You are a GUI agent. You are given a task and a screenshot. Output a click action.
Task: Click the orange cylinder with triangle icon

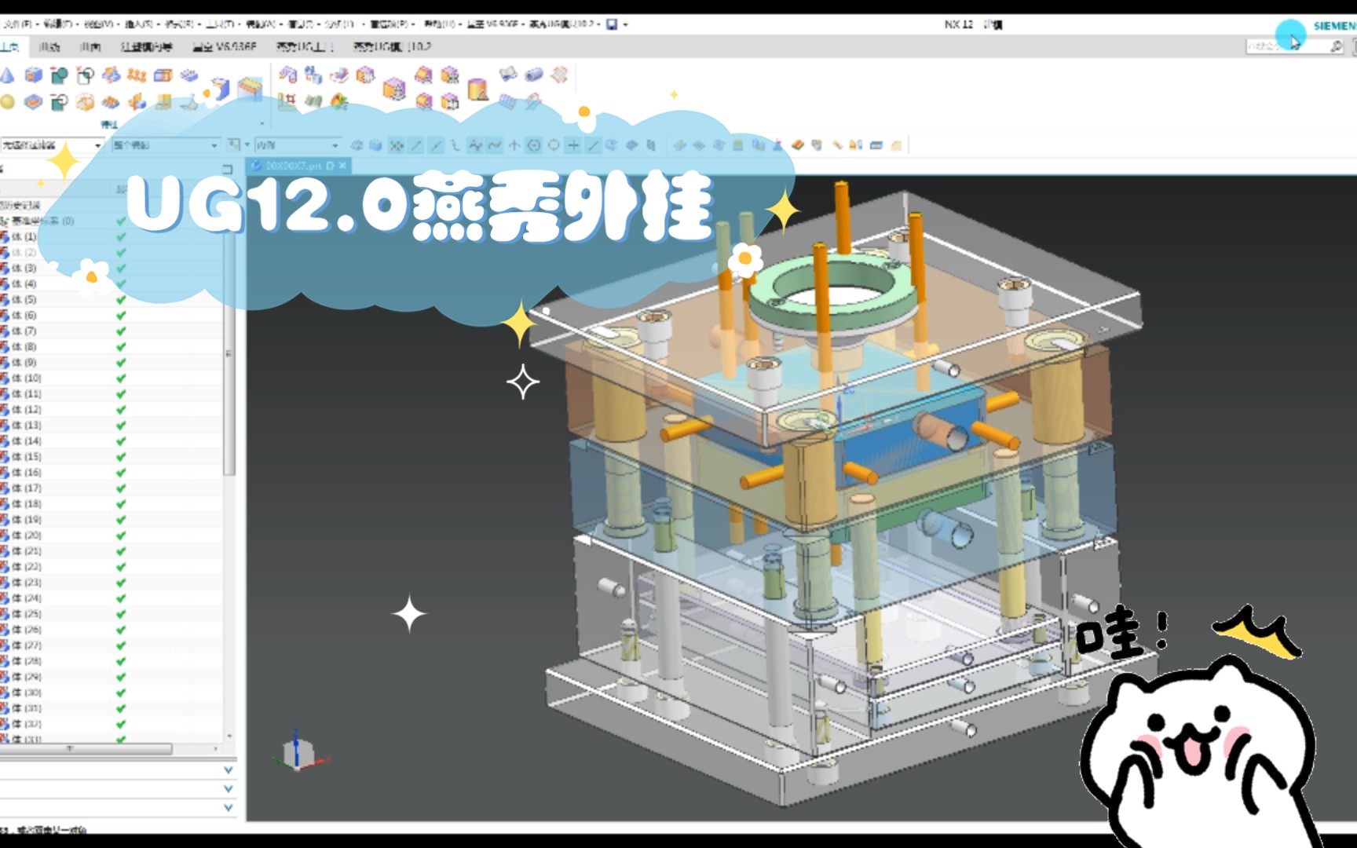477,90
